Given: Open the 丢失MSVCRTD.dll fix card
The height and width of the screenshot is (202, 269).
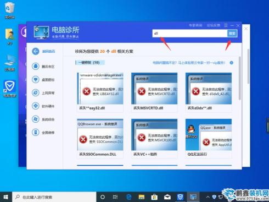Looking at the screenshot, I should (154, 92).
